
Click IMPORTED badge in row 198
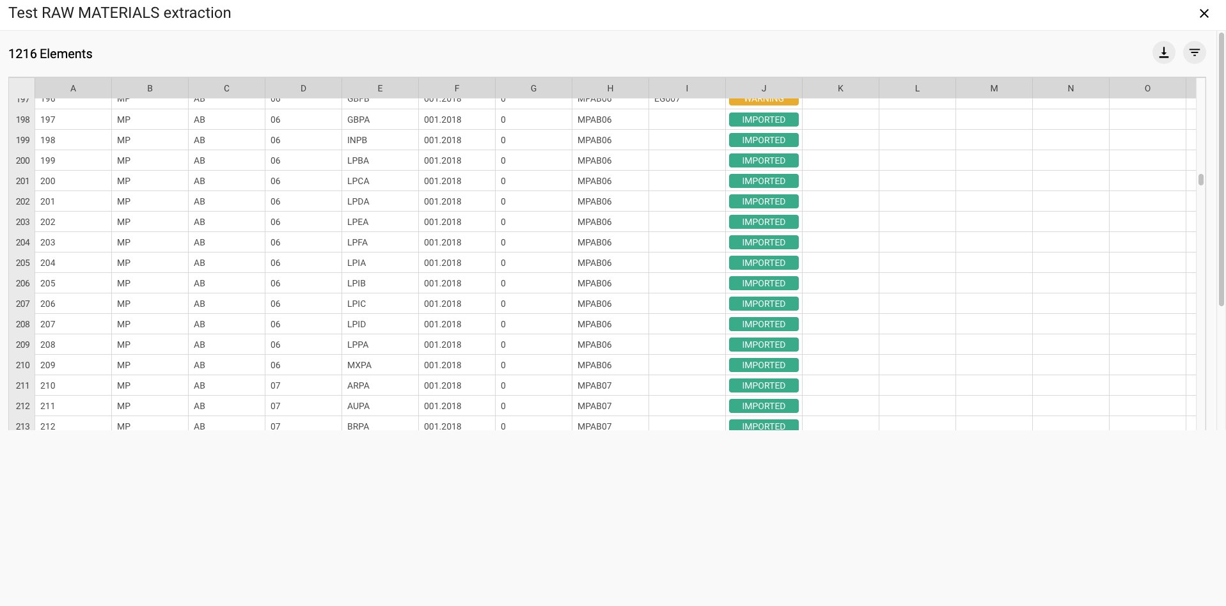764,120
